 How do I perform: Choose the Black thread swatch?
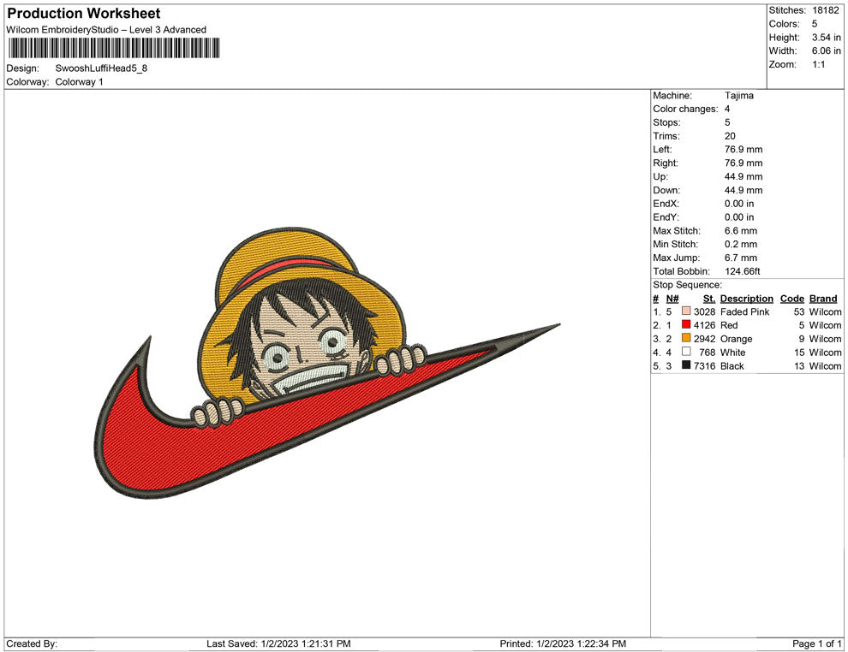click(x=686, y=366)
